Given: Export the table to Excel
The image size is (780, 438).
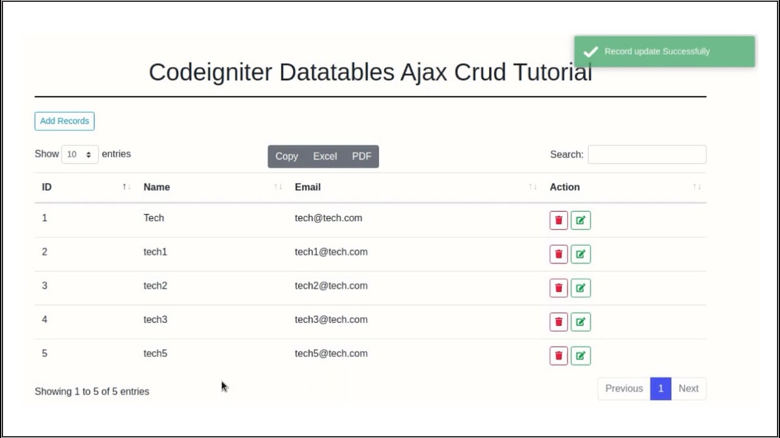Looking at the screenshot, I should click(325, 156).
